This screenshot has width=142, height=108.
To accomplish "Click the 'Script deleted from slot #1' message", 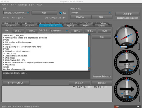I will point(14,73).
